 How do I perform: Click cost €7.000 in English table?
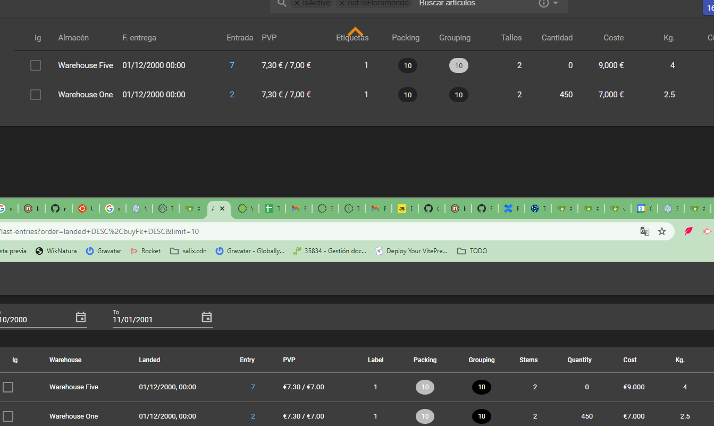(x=634, y=416)
